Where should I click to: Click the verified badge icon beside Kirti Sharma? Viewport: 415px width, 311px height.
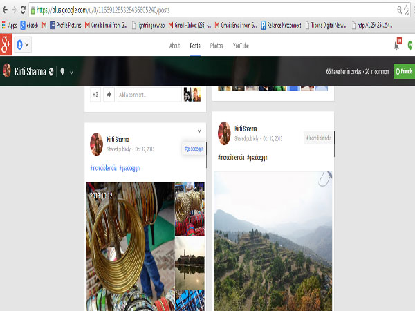tap(51, 71)
